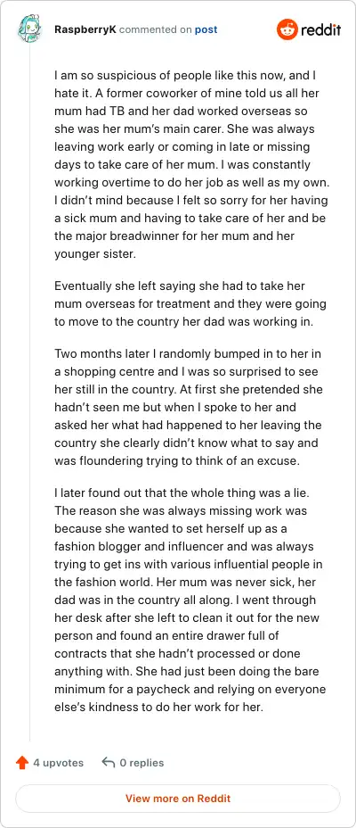The width and height of the screenshot is (356, 828).
Task: Click the RaspberryK user avatar
Action: pos(29,29)
